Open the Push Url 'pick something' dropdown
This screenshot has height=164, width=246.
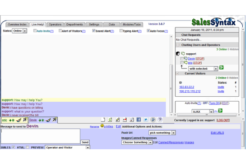click(x=162, y=133)
